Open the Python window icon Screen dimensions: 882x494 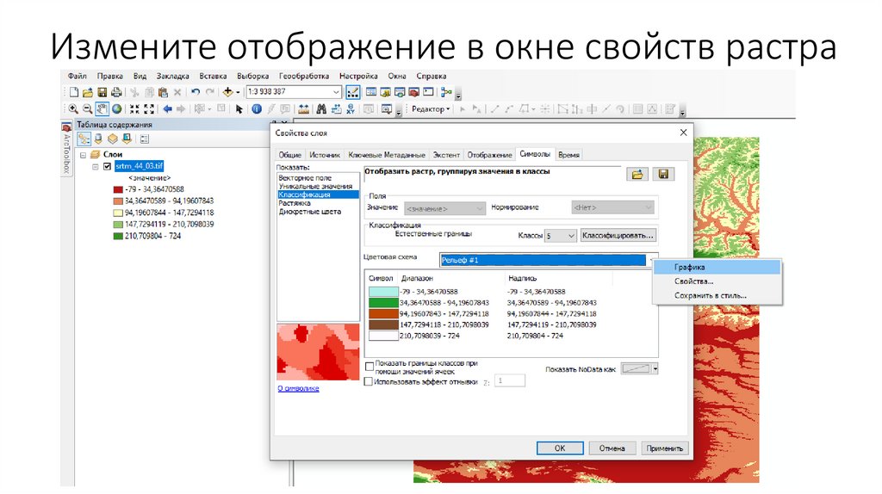429,92
